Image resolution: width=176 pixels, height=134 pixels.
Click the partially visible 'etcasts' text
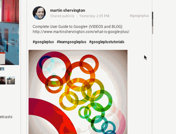coord(6,117)
